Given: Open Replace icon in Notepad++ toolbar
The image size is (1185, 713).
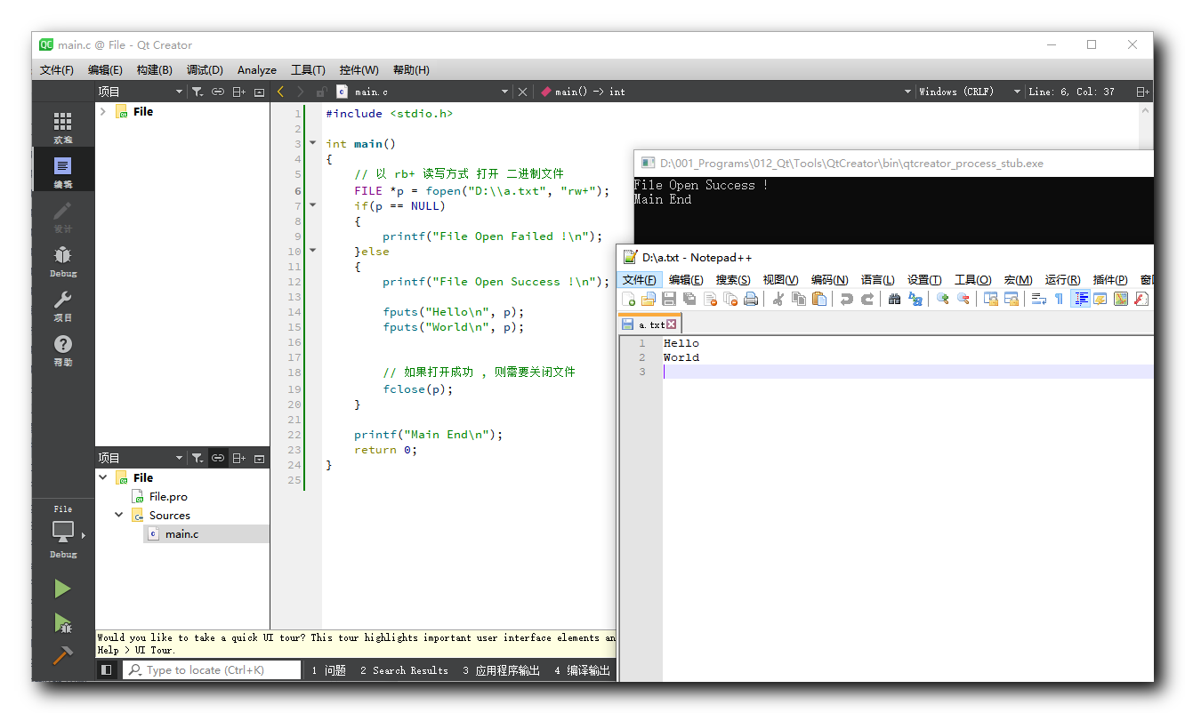Looking at the screenshot, I should tap(915, 299).
